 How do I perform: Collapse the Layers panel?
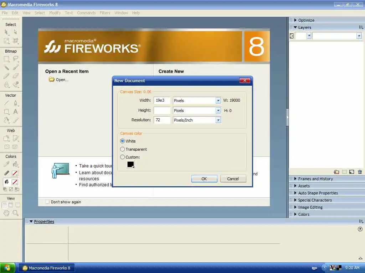pos(295,27)
